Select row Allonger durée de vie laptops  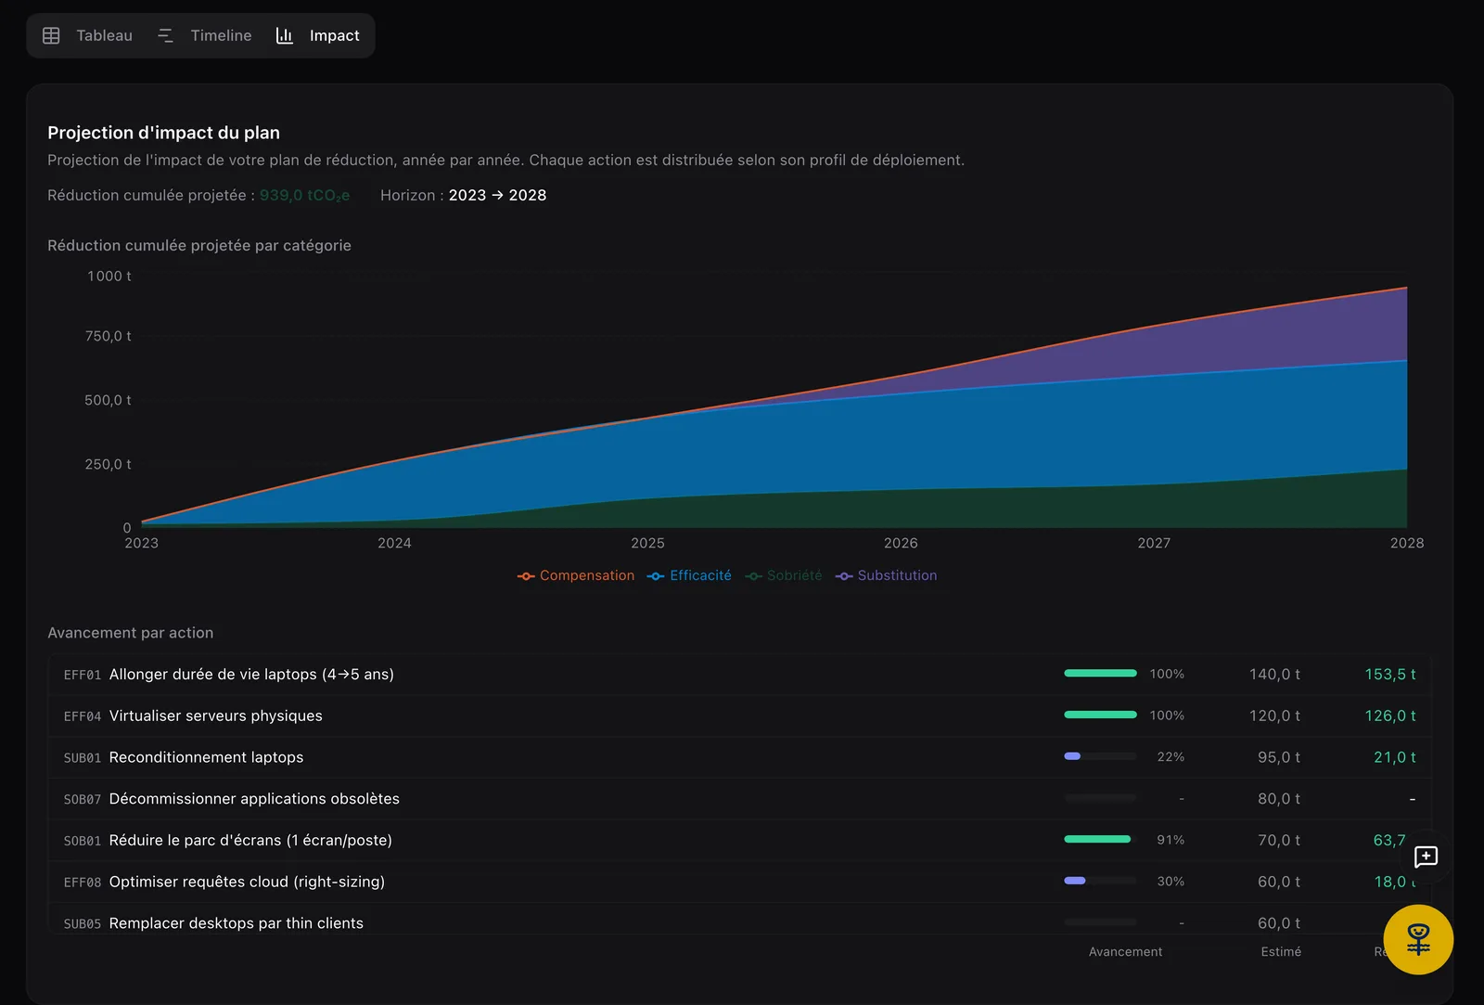click(x=739, y=675)
